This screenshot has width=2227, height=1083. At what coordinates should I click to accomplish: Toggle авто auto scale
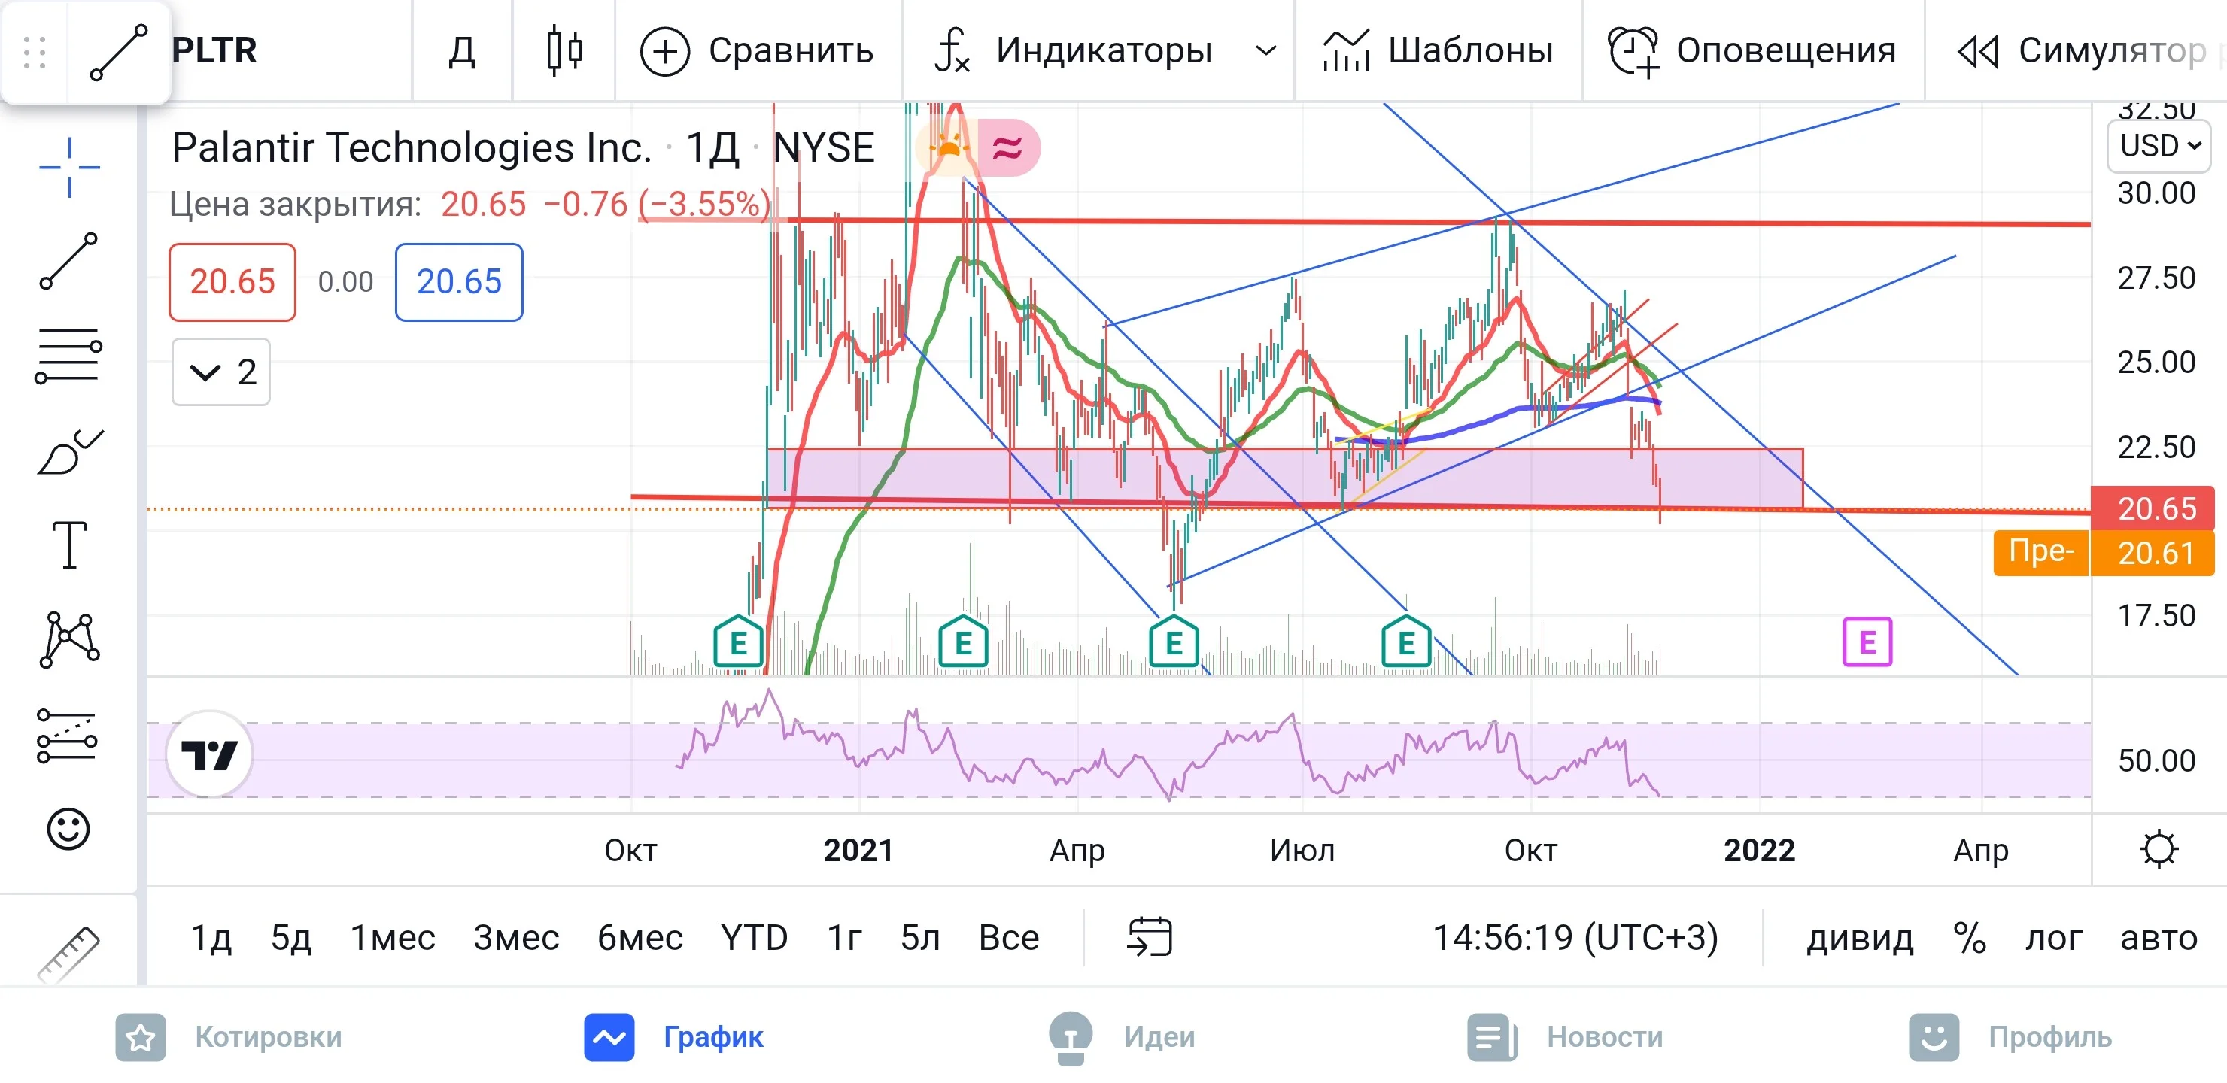[2159, 937]
